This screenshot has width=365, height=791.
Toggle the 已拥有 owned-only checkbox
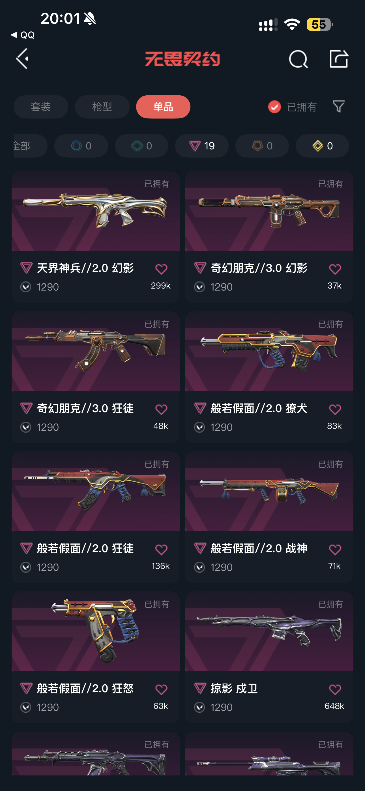point(274,107)
